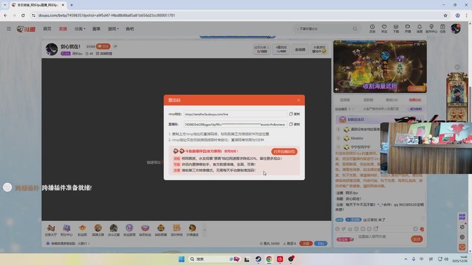
Task: Open 英雄之路 gift bar icon
Action: 98,230
